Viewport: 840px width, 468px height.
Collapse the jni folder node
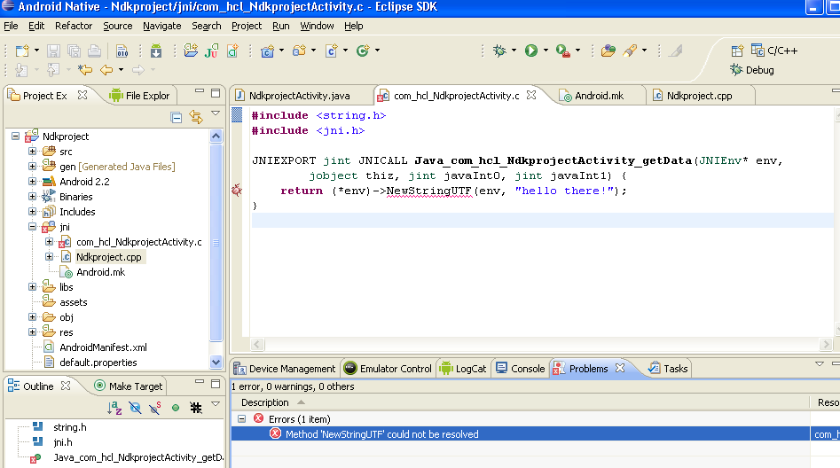click(x=32, y=227)
